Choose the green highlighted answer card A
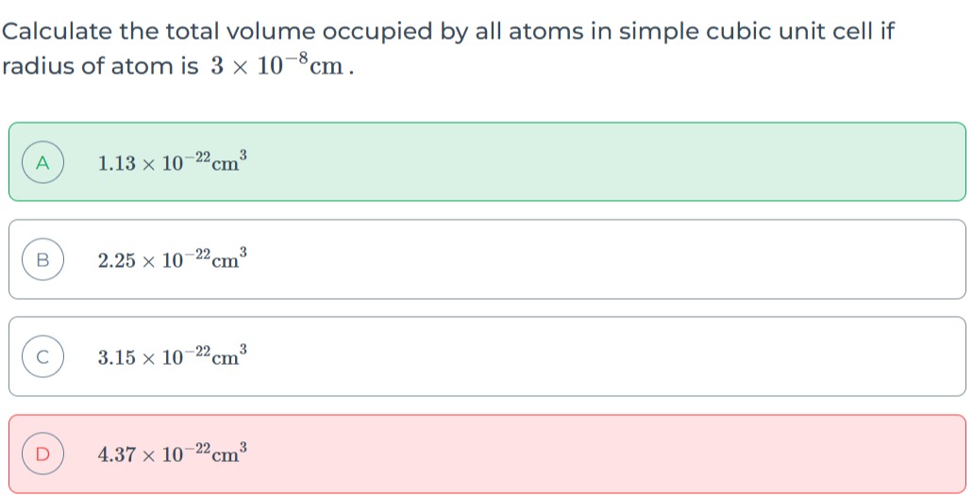The image size is (973, 495). click(x=487, y=162)
